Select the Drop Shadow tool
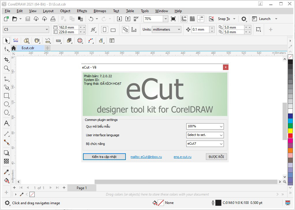The width and height of the screenshot is (295, 210). pyautogui.click(x=6, y=153)
